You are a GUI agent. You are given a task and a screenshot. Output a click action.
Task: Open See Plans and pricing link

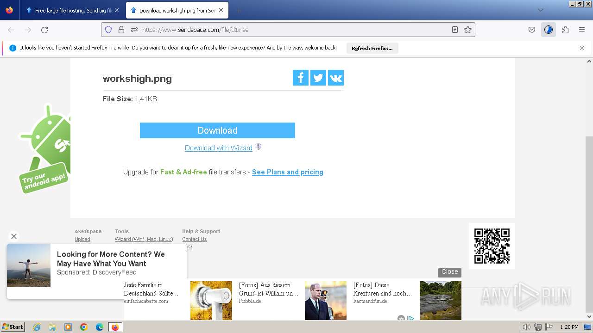pos(288,172)
